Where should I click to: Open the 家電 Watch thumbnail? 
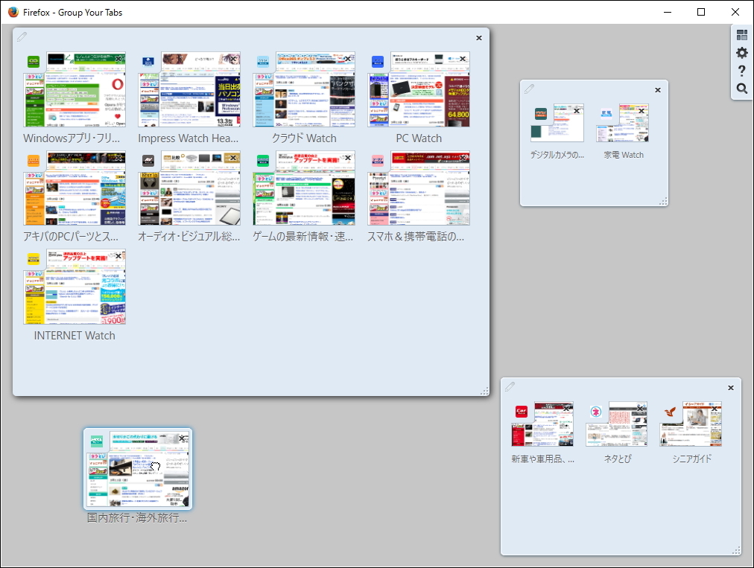click(x=622, y=123)
